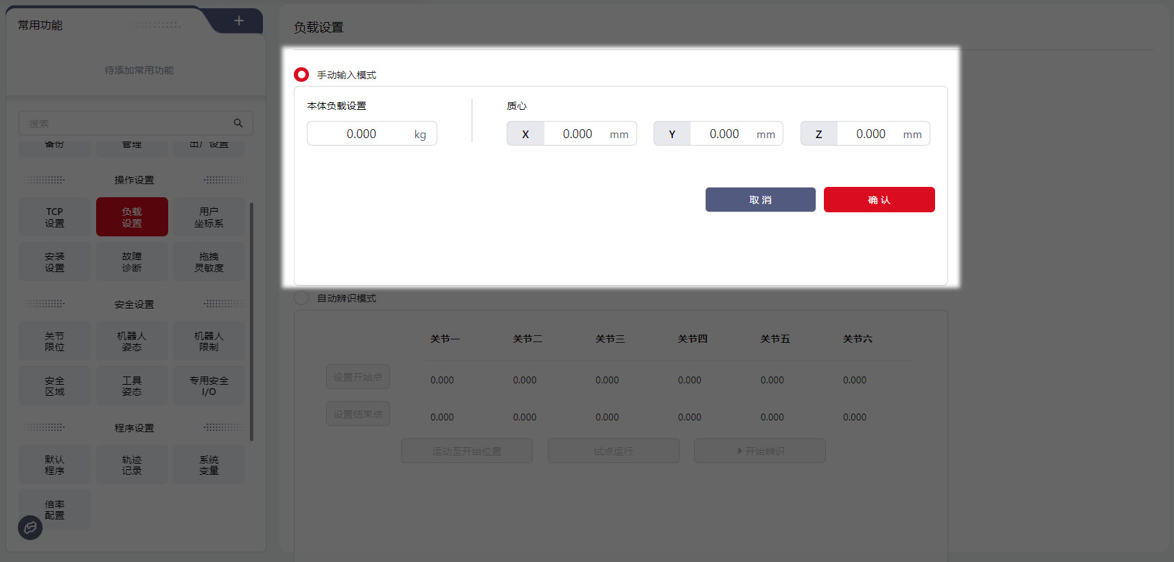Open 拖拽灵敏度 tile
The image size is (1174, 562).
click(x=209, y=262)
